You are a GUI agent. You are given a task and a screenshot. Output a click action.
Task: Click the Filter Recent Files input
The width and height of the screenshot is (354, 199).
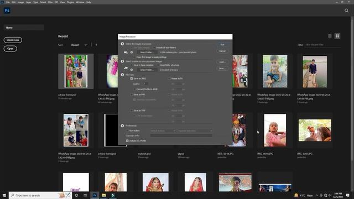(x=323, y=45)
